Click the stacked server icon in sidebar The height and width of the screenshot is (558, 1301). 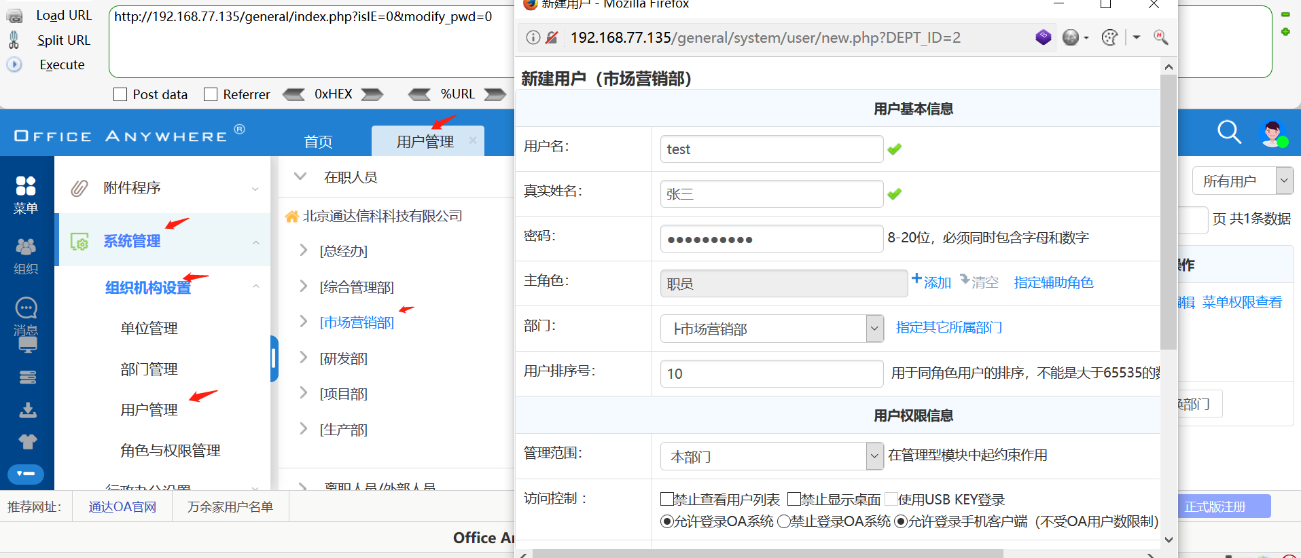point(28,377)
